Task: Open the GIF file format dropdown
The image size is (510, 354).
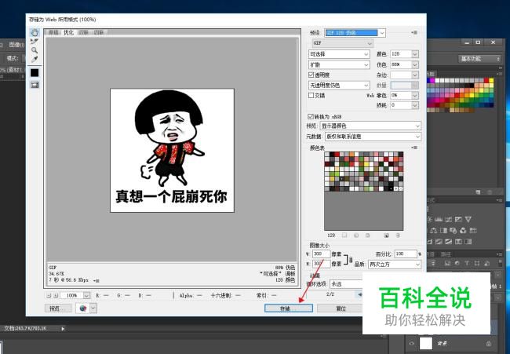Action: [x=343, y=43]
